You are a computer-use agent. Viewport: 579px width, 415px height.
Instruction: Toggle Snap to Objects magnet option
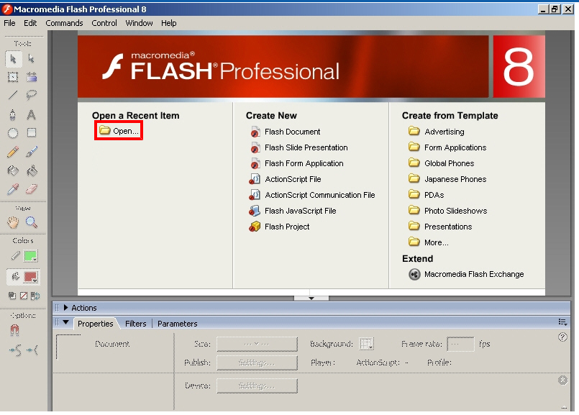click(14, 329)
